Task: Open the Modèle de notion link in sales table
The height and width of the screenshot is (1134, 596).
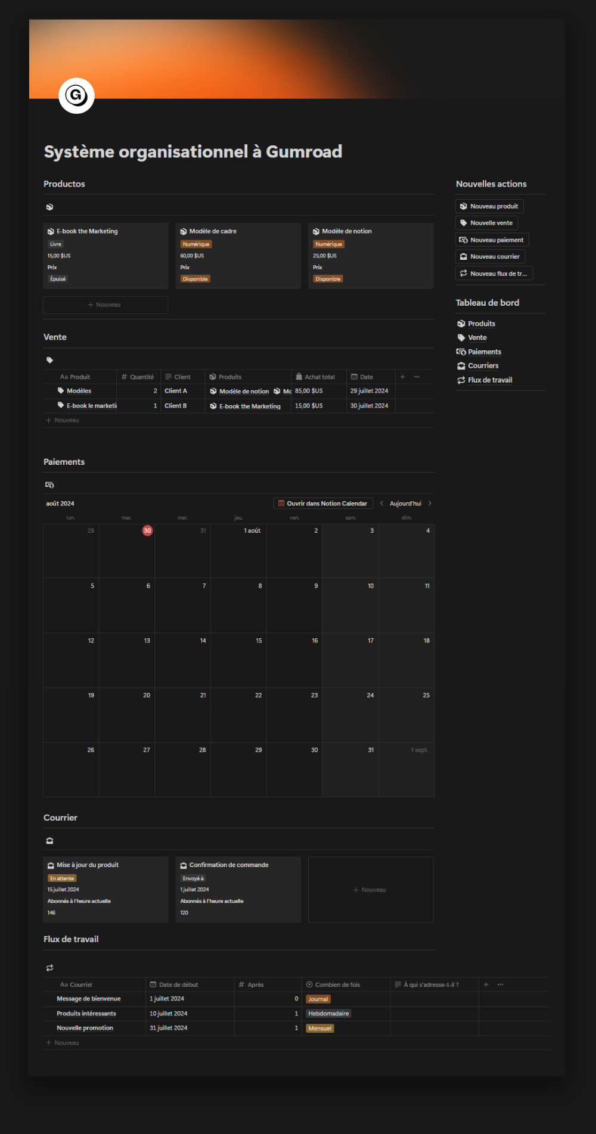Action: (244, 392)
